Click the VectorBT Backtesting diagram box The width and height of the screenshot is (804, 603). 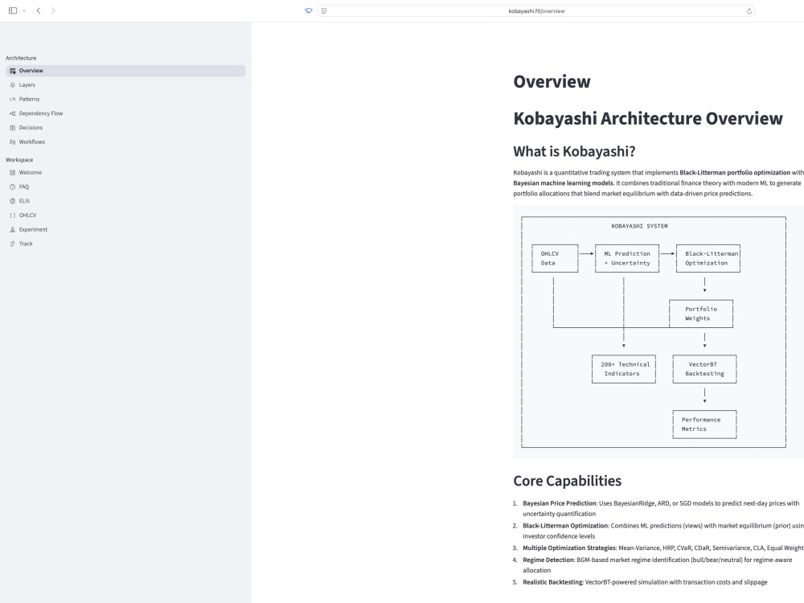pyautogui.click(x=704, y=369)
